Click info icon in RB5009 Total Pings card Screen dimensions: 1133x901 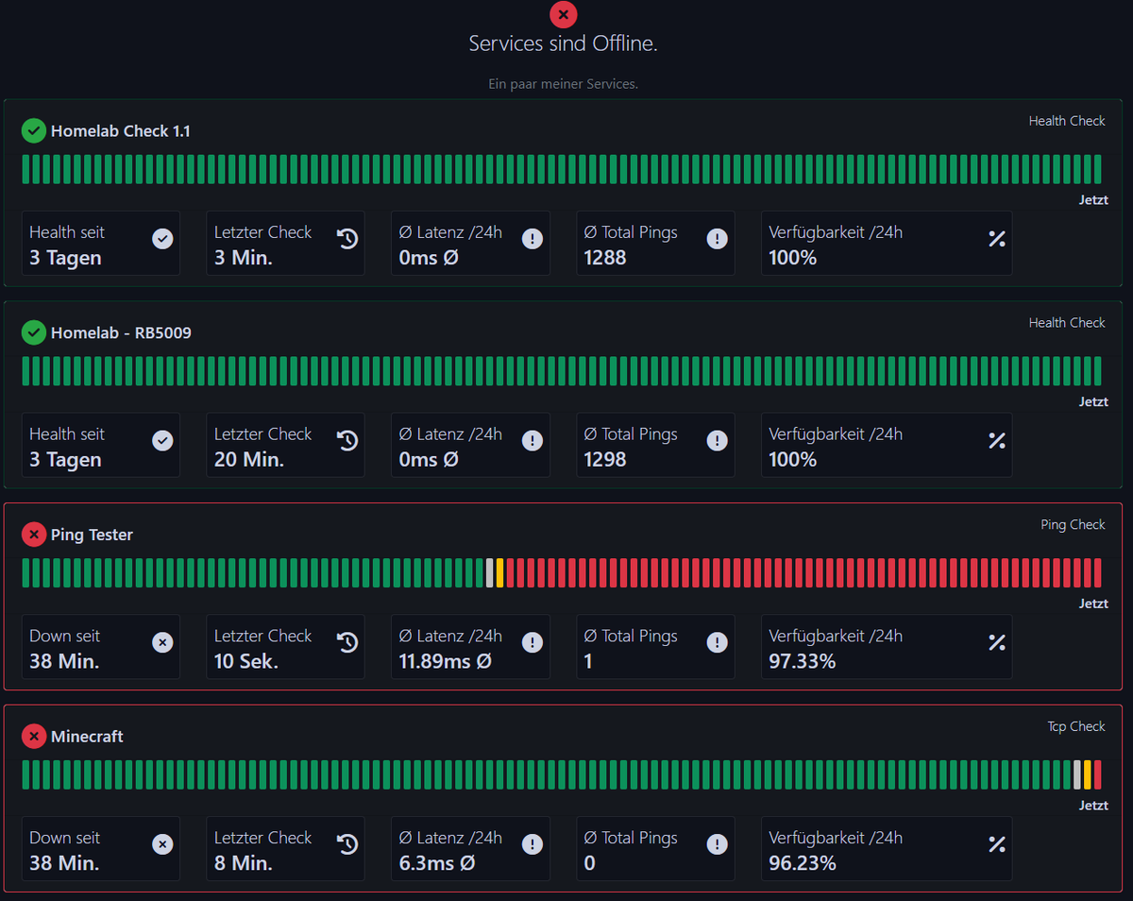coord(718,441)
